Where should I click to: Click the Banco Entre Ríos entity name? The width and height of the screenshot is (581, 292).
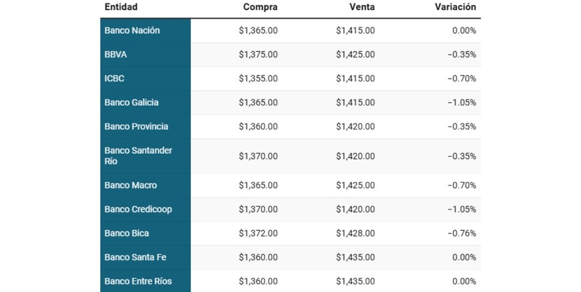138,281
